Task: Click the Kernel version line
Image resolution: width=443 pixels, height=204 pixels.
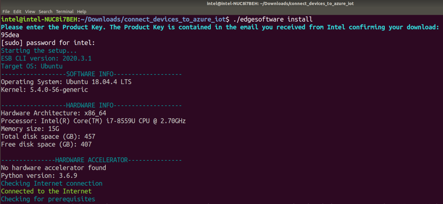Action: click(x=44, y=90)
